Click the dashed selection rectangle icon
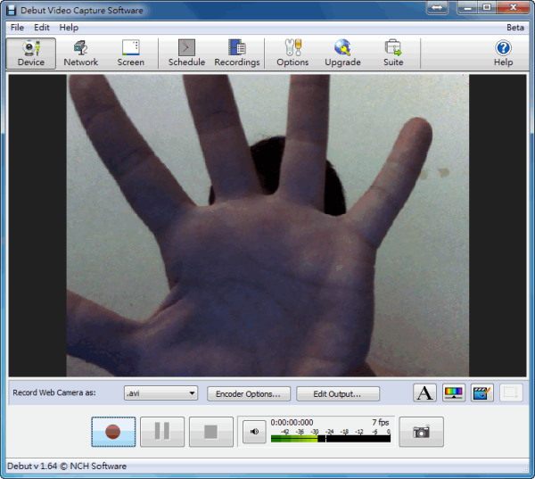Screen dimensions: 535x479 coord(511,393)
